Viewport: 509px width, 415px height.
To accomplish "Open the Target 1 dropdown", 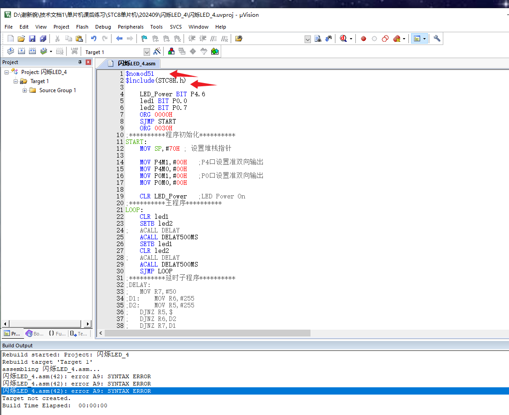I will point(147,52).
